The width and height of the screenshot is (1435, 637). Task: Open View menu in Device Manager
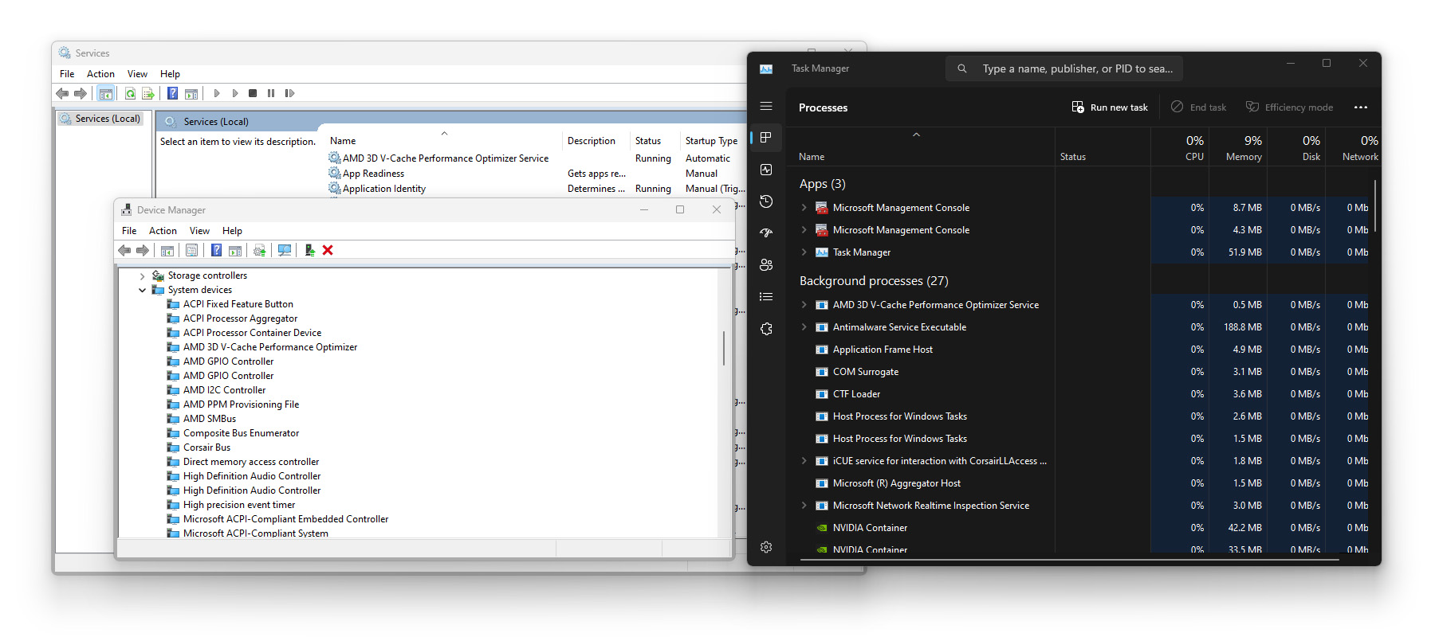[x=199, y=231]
